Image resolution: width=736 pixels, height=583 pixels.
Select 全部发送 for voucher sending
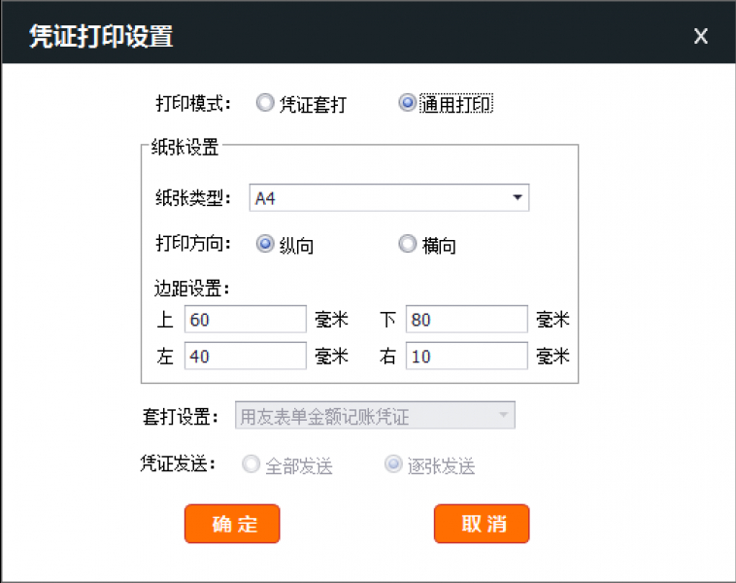coord(251,465)
